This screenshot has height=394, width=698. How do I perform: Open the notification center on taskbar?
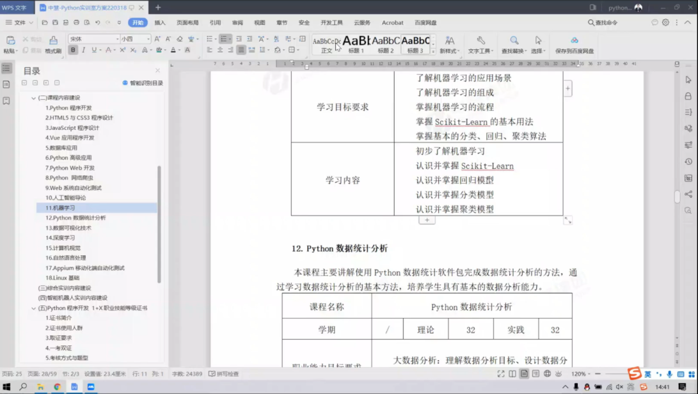click(683, 387)
